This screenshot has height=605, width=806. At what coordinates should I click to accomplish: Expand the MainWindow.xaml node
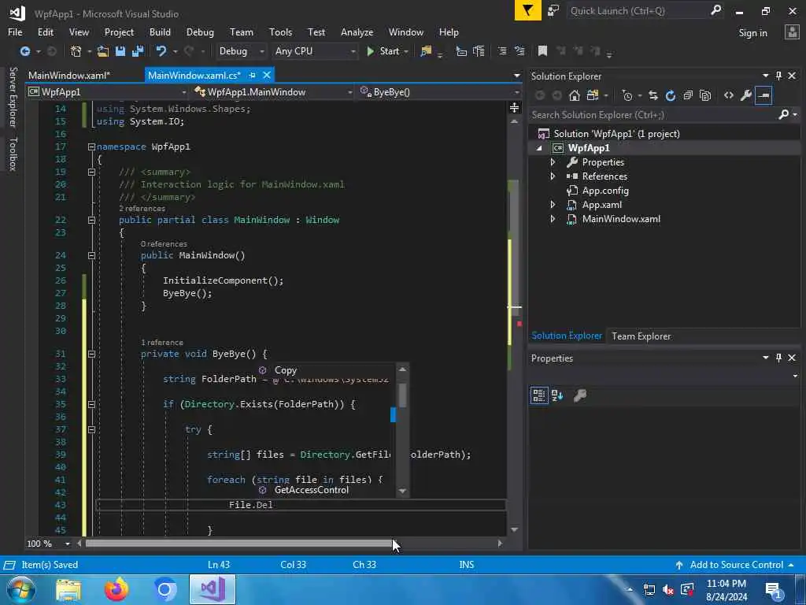click(553, 219)
